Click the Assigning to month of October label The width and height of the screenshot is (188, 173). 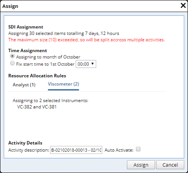click(x=48, y=57)
